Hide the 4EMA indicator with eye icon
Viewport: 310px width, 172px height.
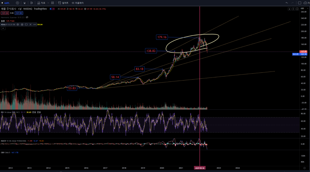(18, 25)
